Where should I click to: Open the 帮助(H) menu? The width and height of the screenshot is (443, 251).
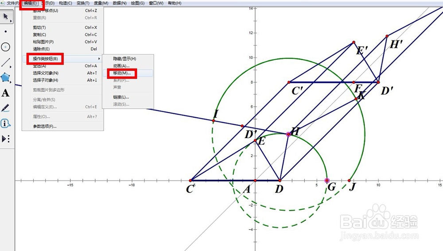coord(175,3)
